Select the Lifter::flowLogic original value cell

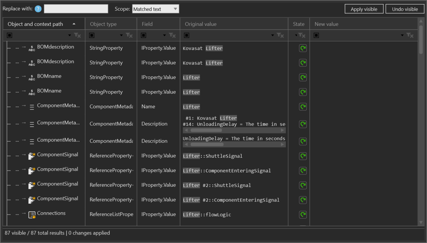point(234,214)
